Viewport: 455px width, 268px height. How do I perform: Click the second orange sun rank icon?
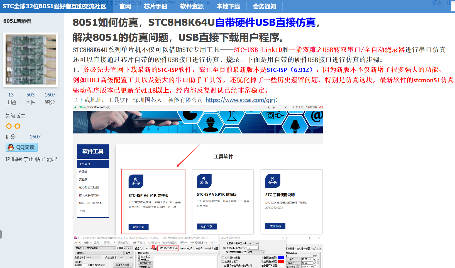pyautogui.click(x=17, y=126)
